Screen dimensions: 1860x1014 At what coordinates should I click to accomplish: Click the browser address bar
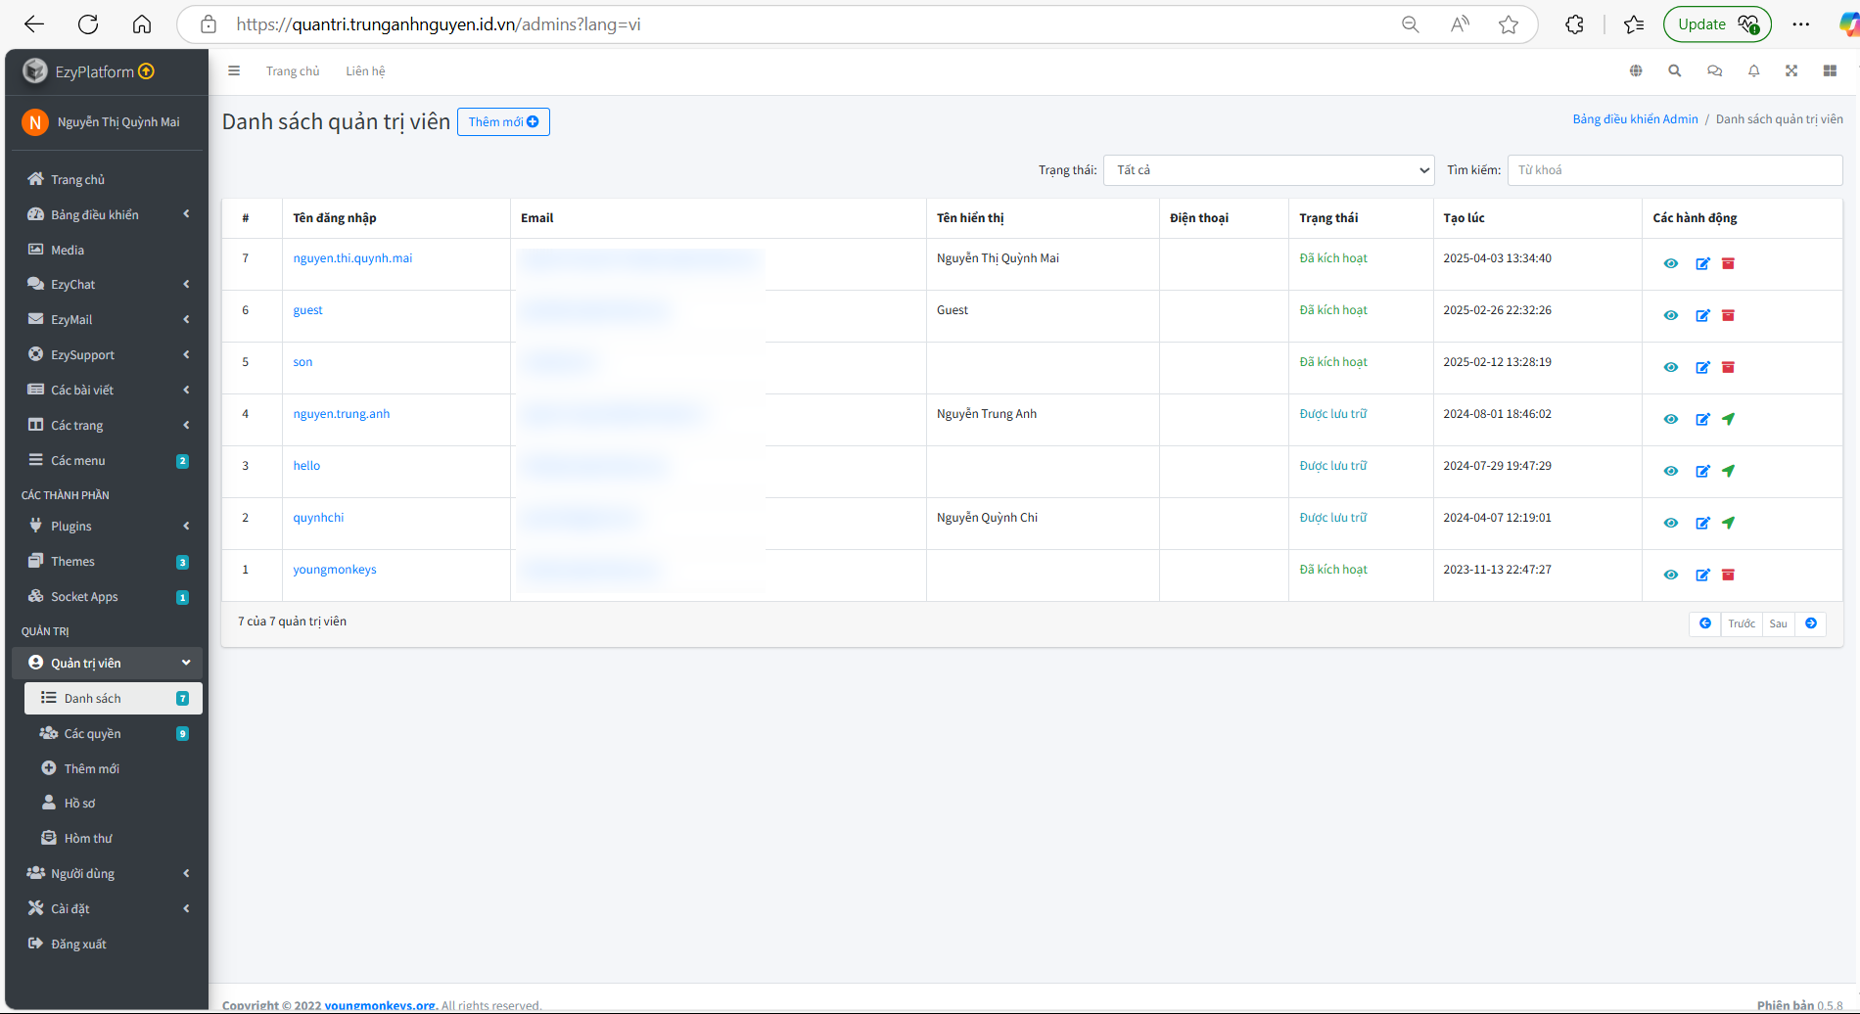point(803,24)
